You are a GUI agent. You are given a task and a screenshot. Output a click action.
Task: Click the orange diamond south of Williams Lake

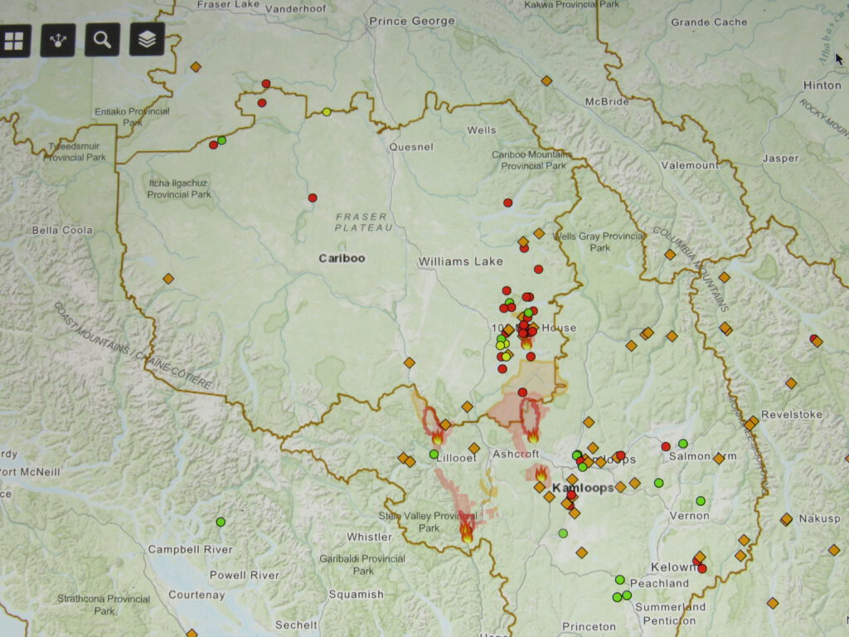(x=410, y=362)
